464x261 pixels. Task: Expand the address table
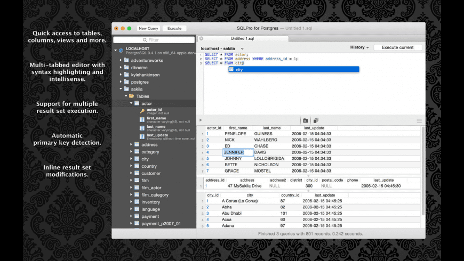coord(131,144)
